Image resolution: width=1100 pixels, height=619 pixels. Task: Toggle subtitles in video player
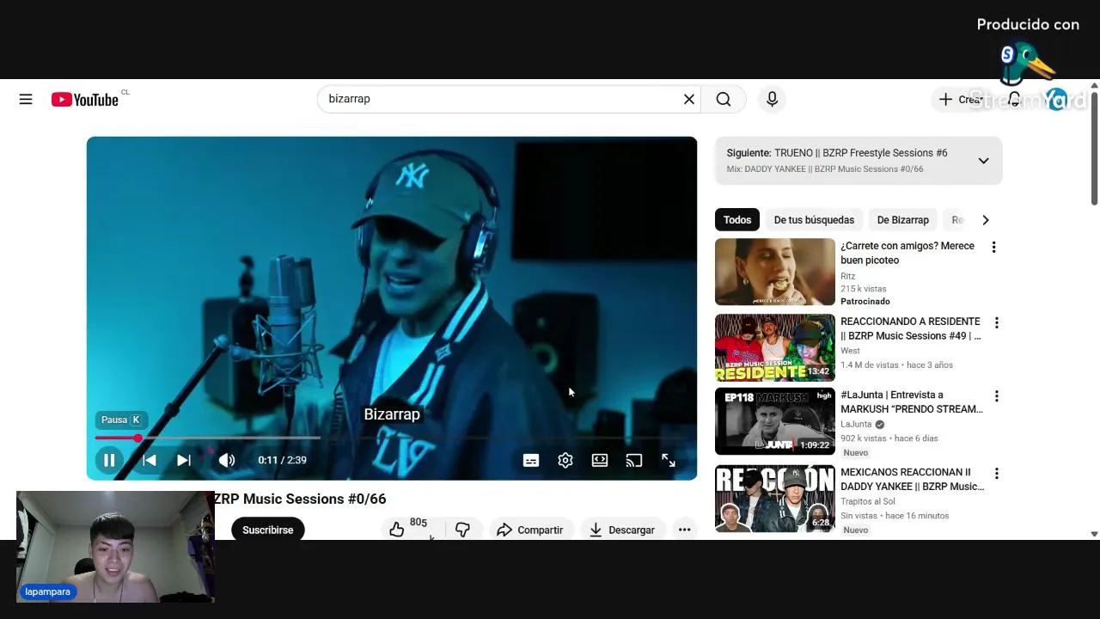pyautogui.click(x=531, y=460)
